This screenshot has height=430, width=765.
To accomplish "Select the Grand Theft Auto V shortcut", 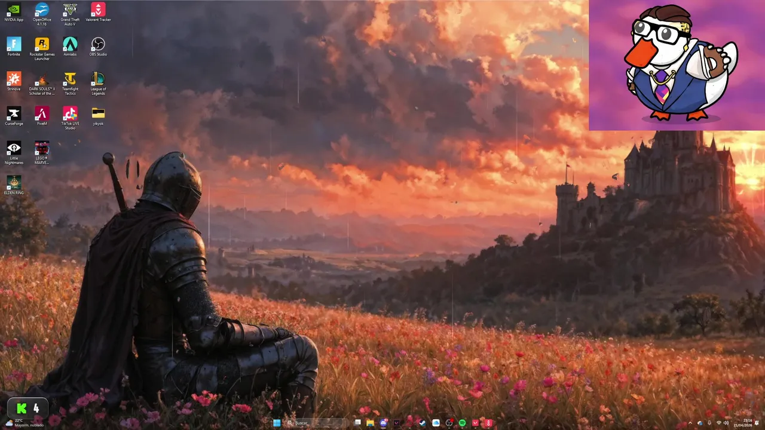I will 70,14.
